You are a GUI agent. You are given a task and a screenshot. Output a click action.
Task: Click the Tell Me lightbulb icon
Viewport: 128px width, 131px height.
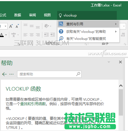(60, 15)
